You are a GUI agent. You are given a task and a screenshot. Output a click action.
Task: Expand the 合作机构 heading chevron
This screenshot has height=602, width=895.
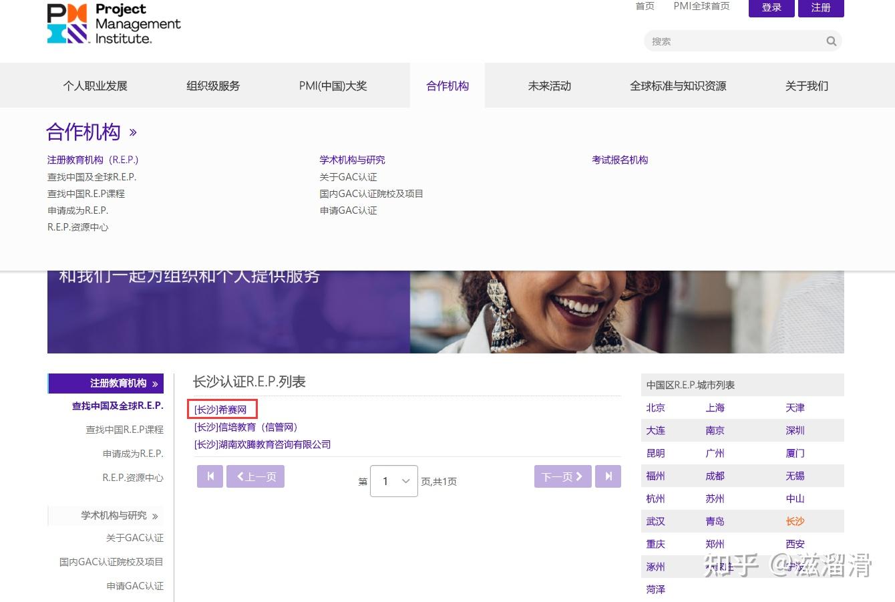tap(132, 132)
